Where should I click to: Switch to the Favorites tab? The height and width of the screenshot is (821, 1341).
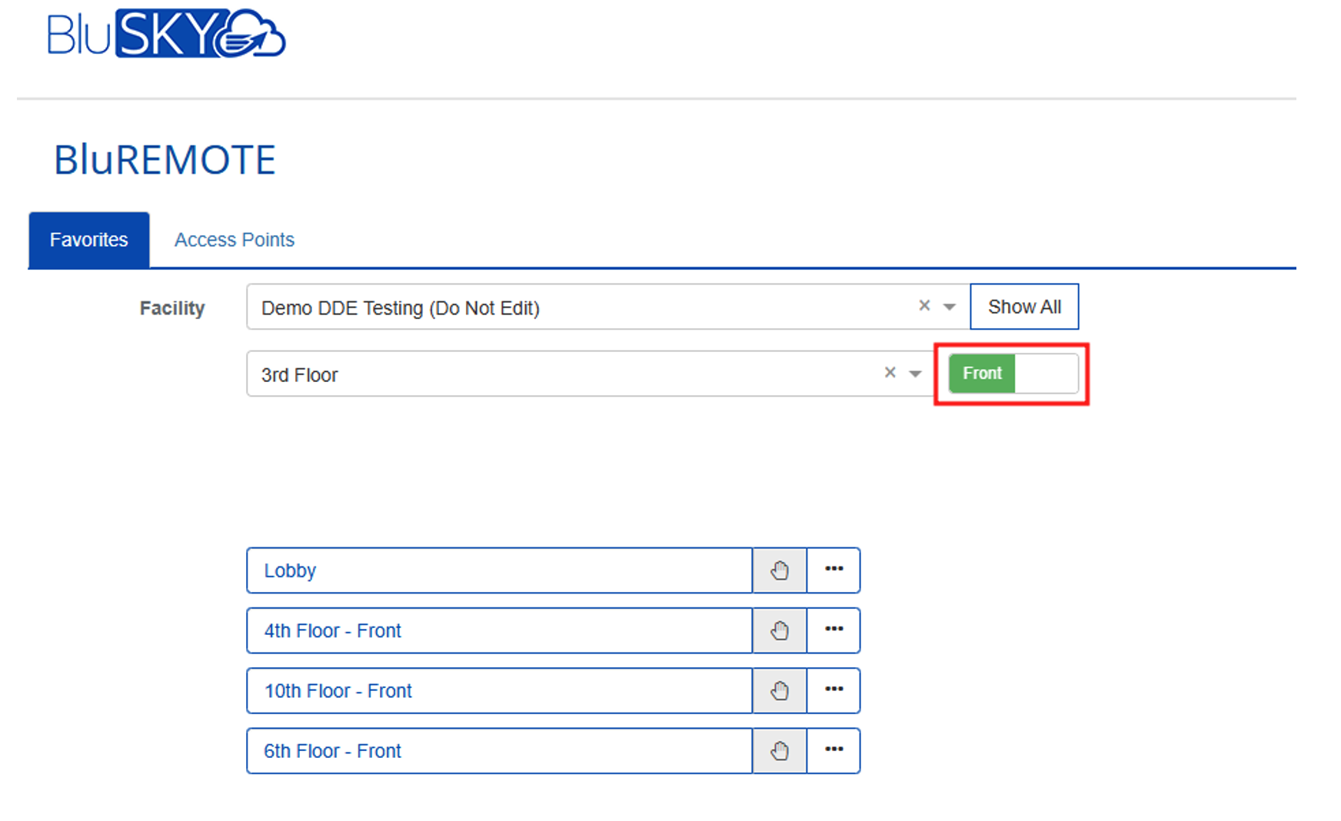pyautogui.click(x=88, y=240)
